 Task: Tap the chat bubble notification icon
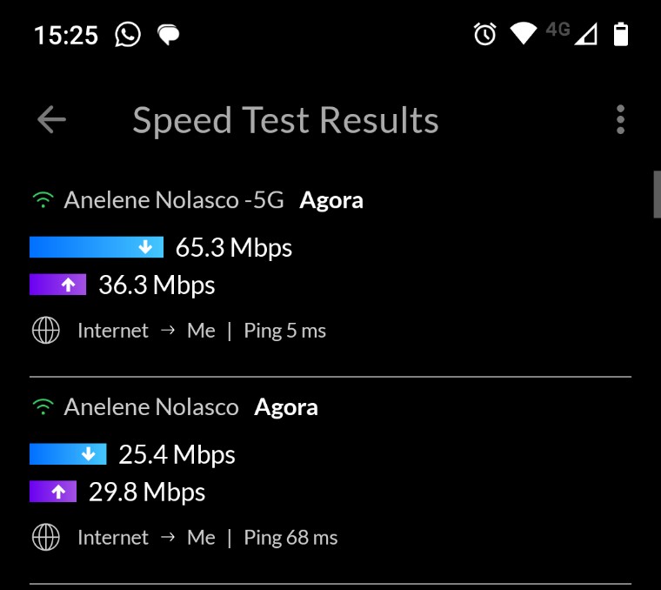[x=168, y=35]
